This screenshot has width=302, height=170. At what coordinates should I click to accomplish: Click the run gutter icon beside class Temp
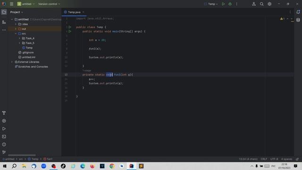70,27
